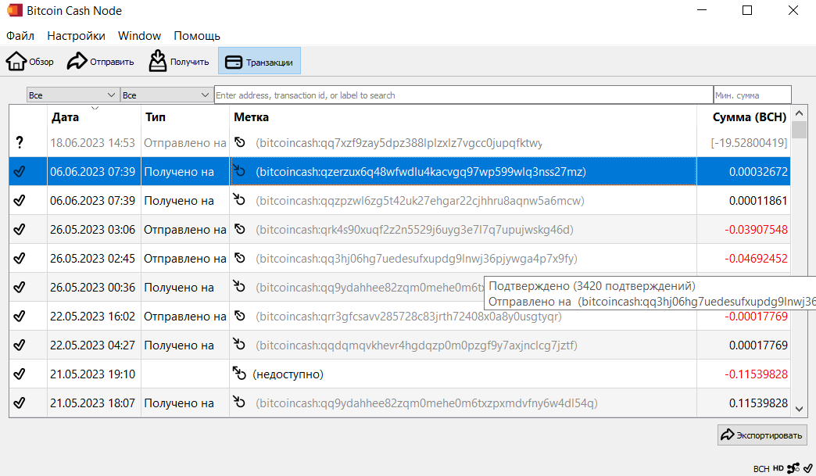Open the Получить receive page
This screenshot has height=476, width=816.
pos(178,62)
